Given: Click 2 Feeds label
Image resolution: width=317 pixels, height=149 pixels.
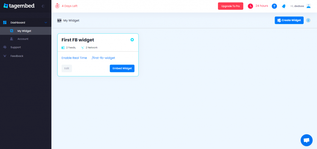Looking at the screenshot, I should click(71, 48).
